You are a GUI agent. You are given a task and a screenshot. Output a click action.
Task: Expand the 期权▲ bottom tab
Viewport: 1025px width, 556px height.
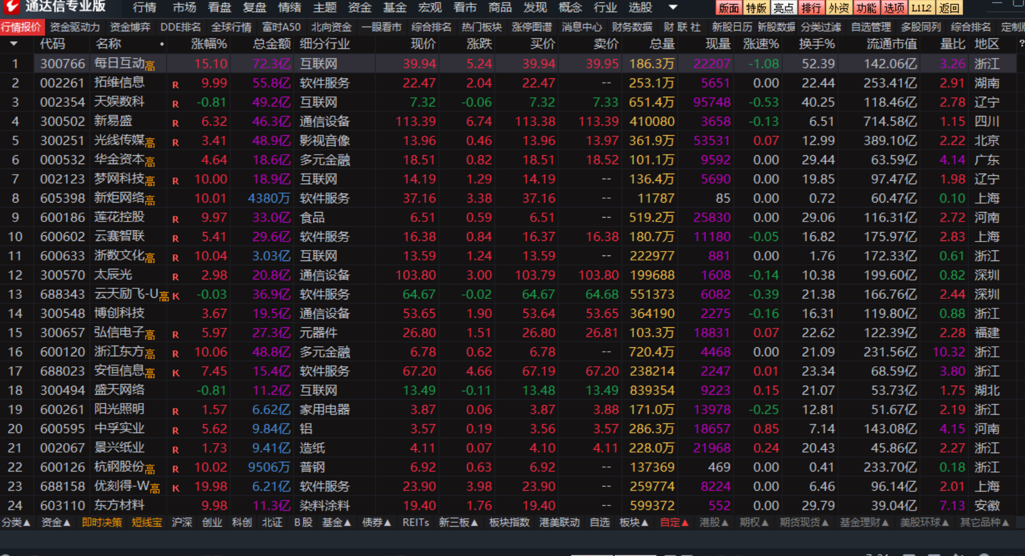tap(754, 522)
